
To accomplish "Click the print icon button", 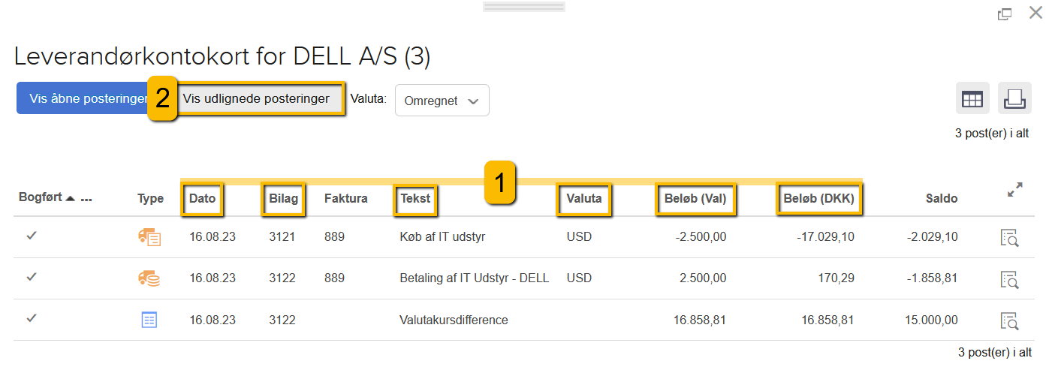I will click(1014, 99).
